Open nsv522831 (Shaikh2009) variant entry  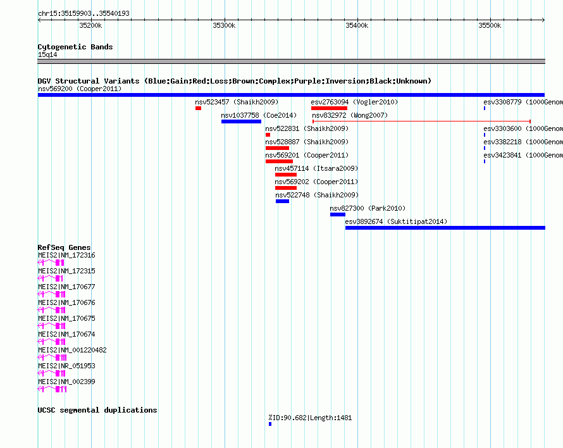pos(307,128)
